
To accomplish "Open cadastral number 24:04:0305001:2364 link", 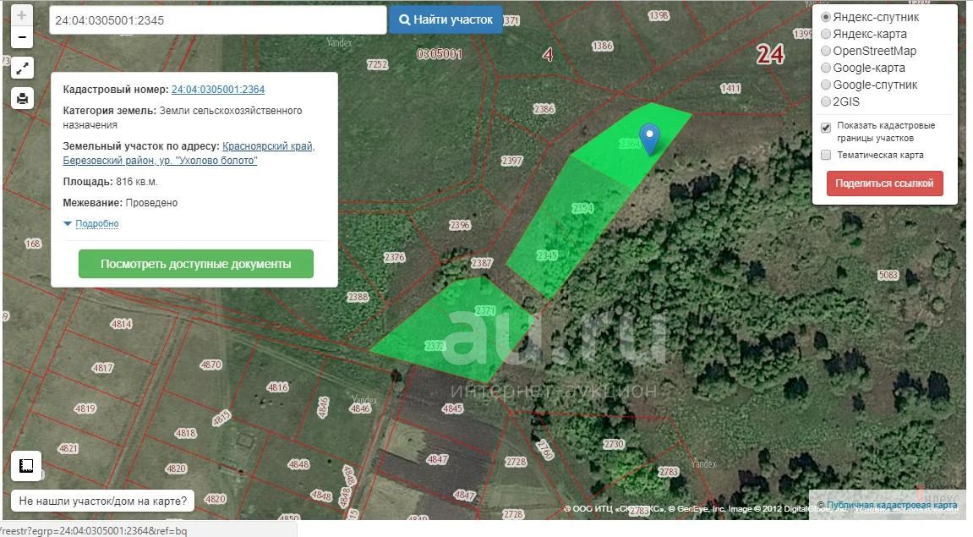I will [218, 90].
